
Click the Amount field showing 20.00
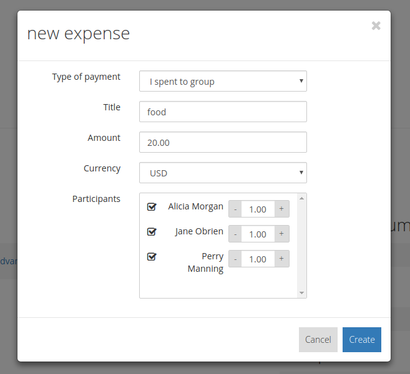(x=223, y=142)
